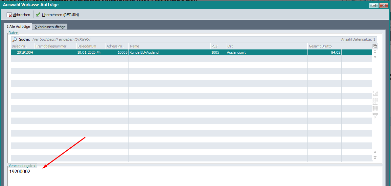Viewport: 391px width, 186px height.
Task: Click the magnifier search icon
Action: click(15, 39)
